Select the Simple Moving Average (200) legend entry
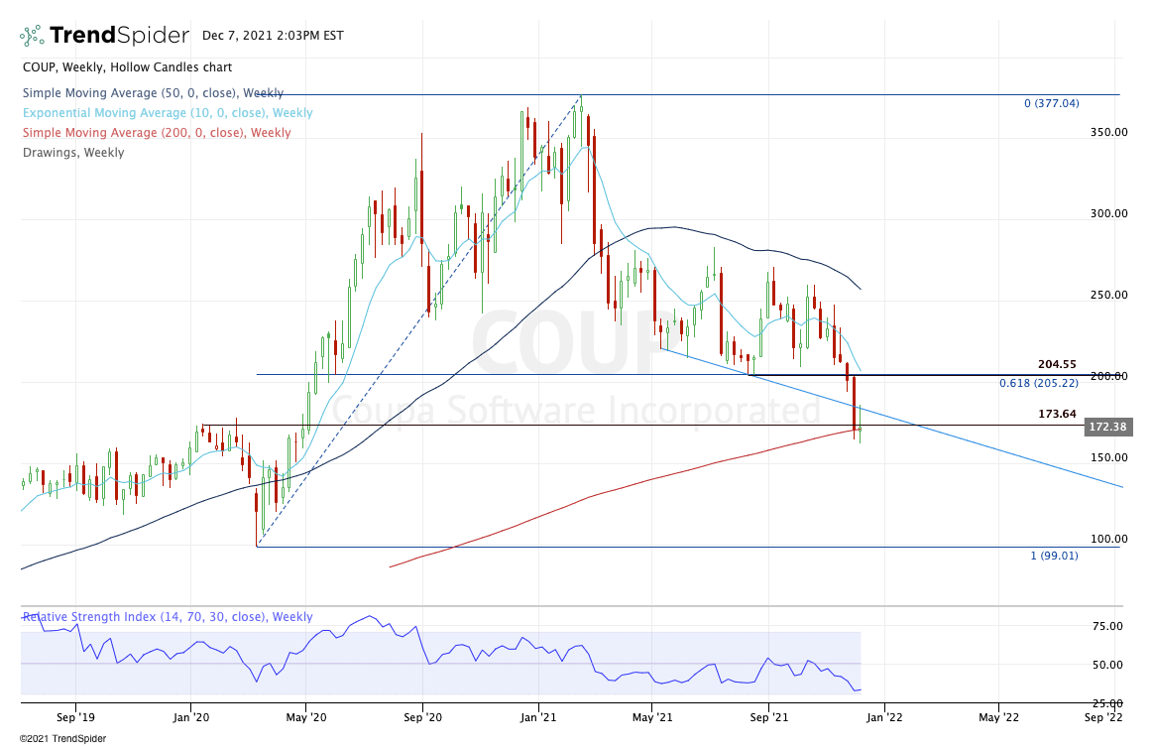Image resolution: width=1153 pixels, height=748 pixels. tap(157, 132)
